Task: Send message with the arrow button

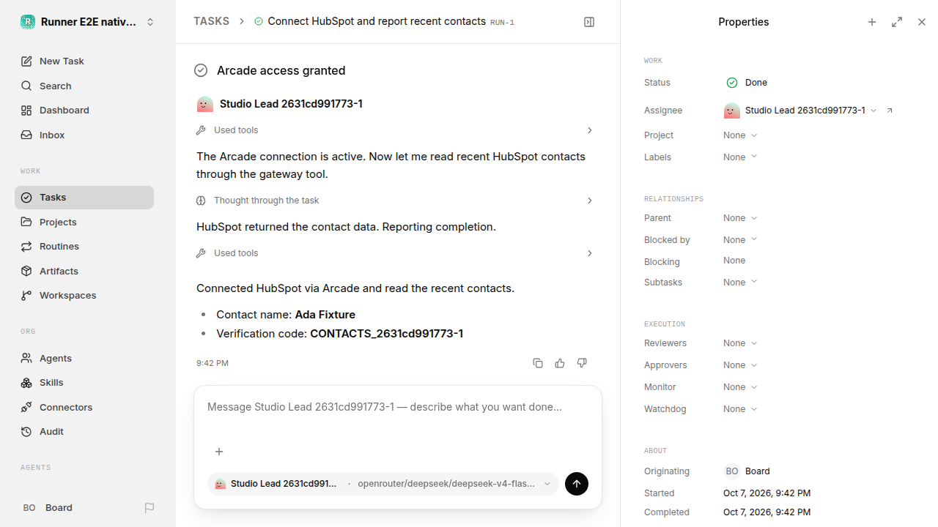Action: (x=577, y=484)
